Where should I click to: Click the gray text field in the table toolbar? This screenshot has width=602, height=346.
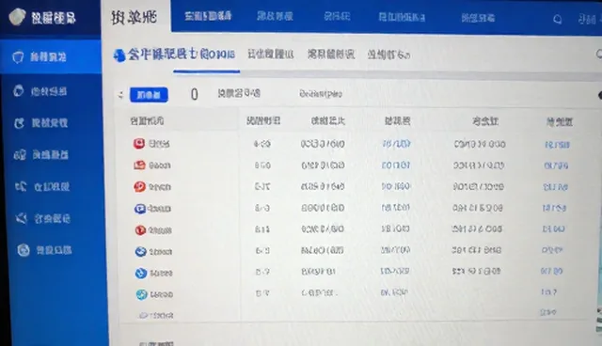321,94
